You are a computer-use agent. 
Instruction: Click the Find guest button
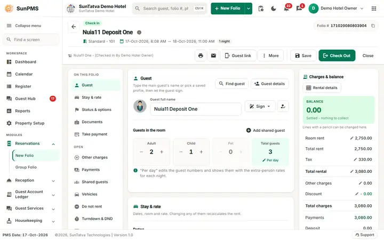pyautogui.click(x=231, y=84)
